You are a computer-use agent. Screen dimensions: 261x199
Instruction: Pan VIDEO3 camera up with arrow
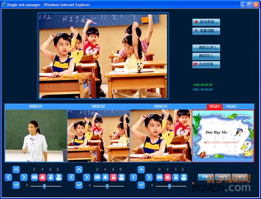pos(141,170)
